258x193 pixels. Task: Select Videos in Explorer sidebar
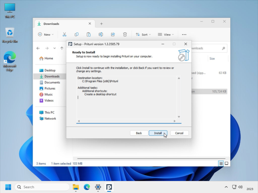coord(47,101)
